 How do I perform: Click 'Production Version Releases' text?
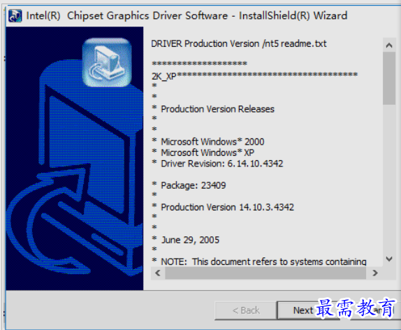click(217, 109)
